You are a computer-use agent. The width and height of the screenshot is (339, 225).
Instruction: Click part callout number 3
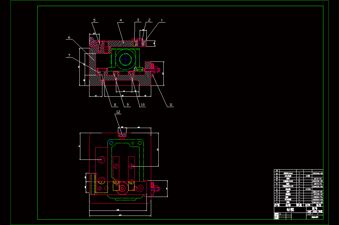(x=138, y=20)
